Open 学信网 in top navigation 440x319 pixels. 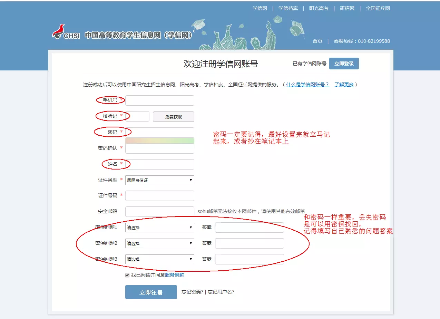pos(260,8)
